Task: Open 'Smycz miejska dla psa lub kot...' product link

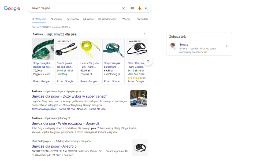Action: click(42, 65)
